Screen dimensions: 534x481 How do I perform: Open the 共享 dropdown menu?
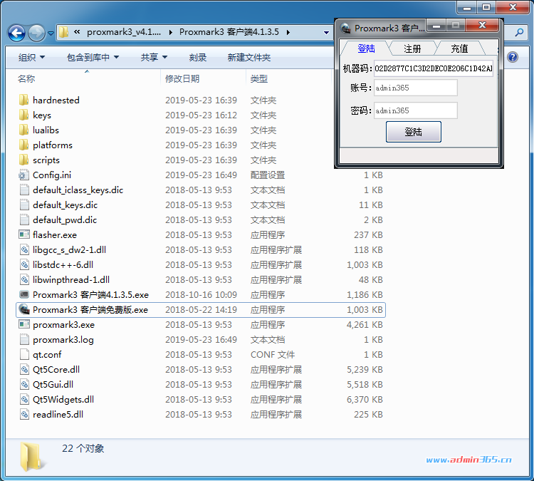point(154,57)
